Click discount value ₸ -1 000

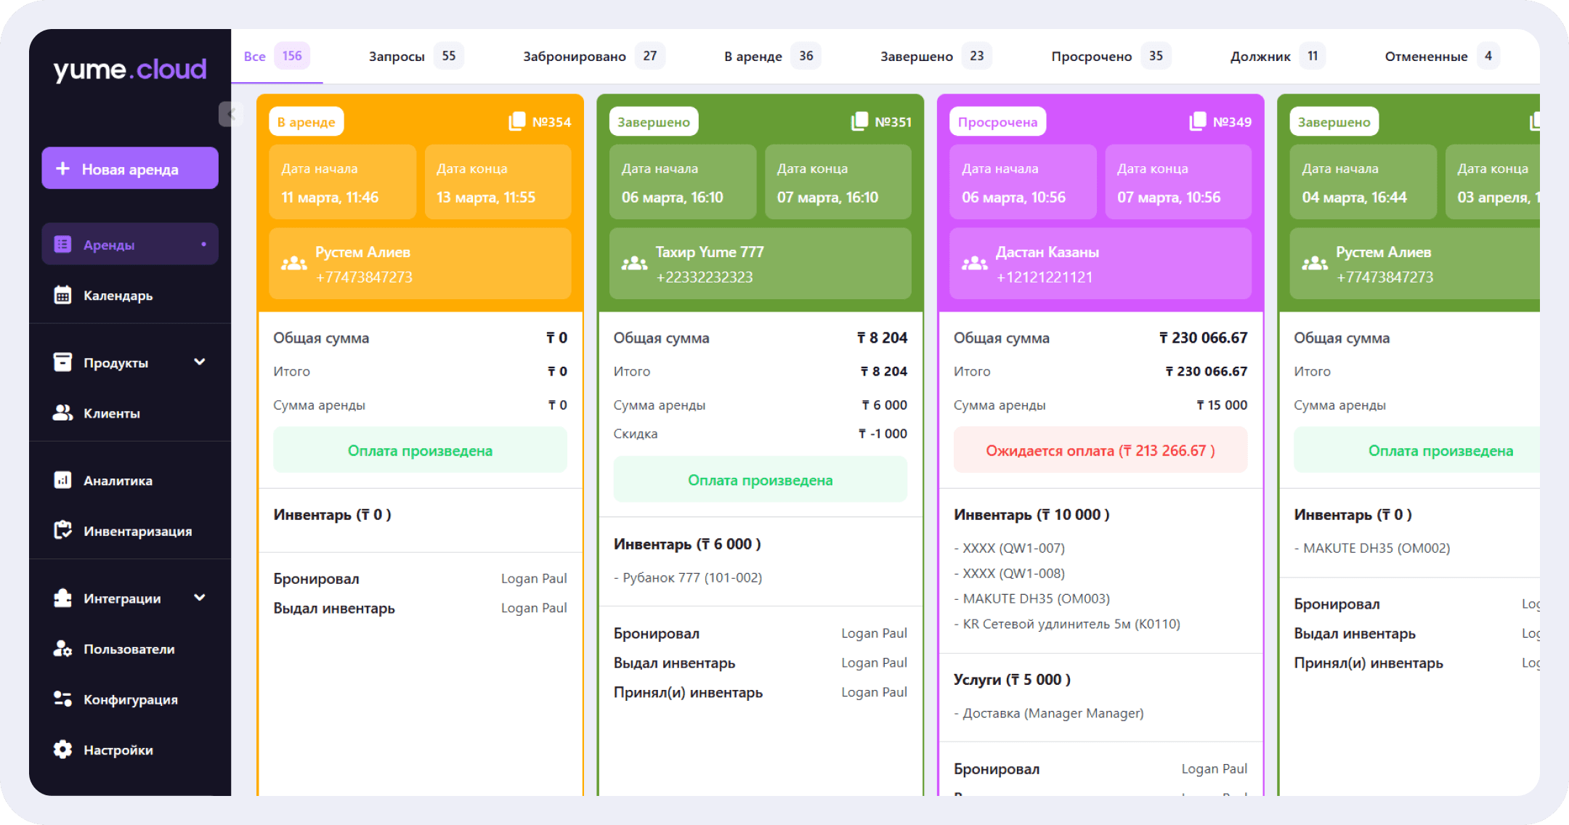click(x=883, y=434)
